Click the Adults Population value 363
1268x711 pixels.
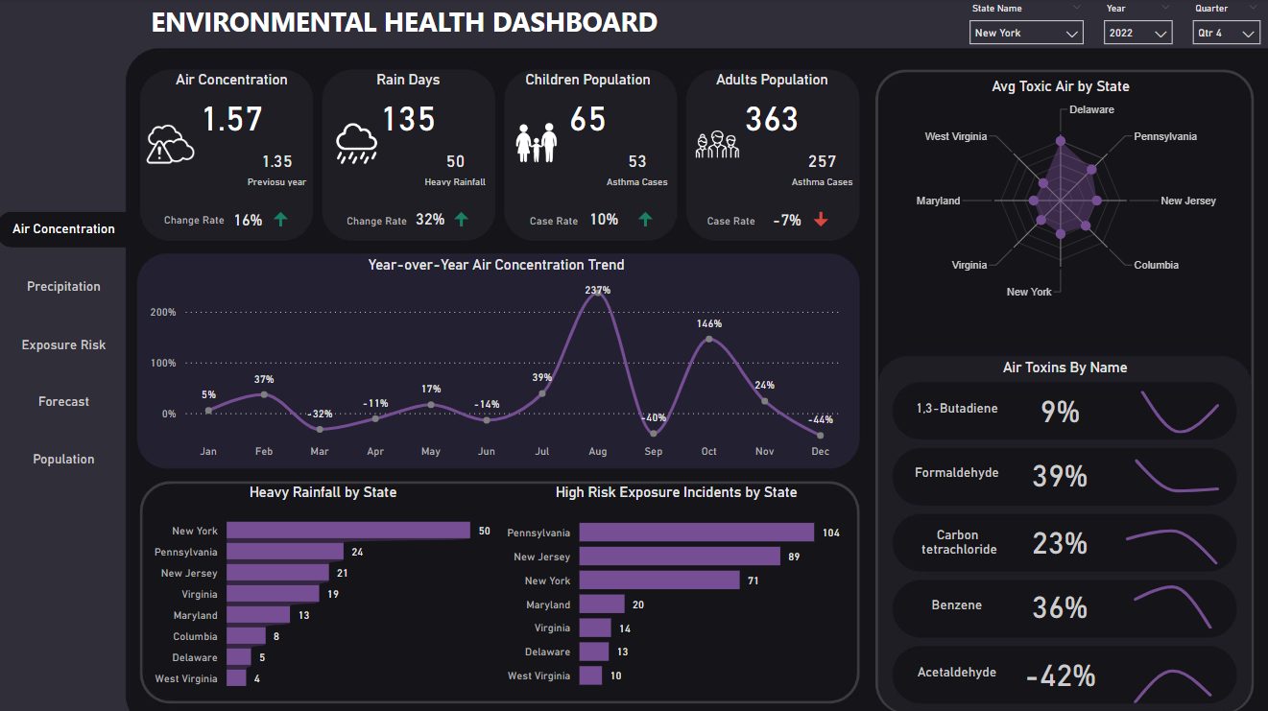(x=772, y=119)
